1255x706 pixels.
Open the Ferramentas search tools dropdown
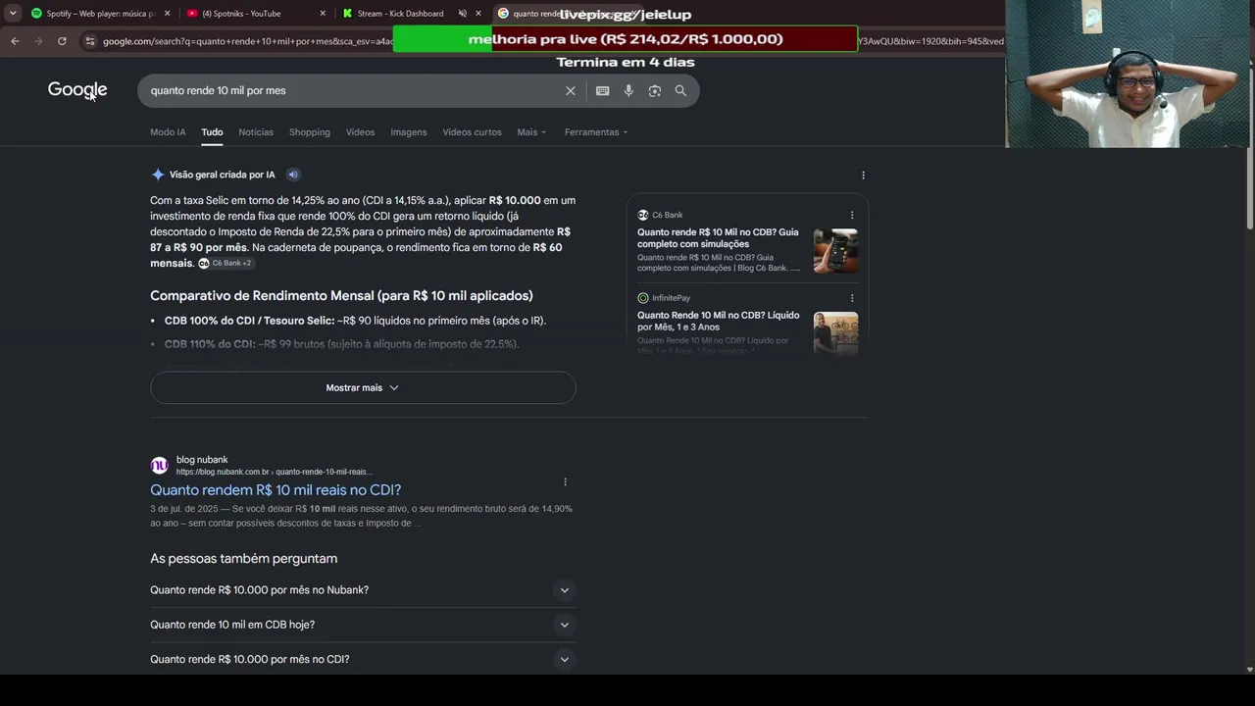click(x=596, y=132)
